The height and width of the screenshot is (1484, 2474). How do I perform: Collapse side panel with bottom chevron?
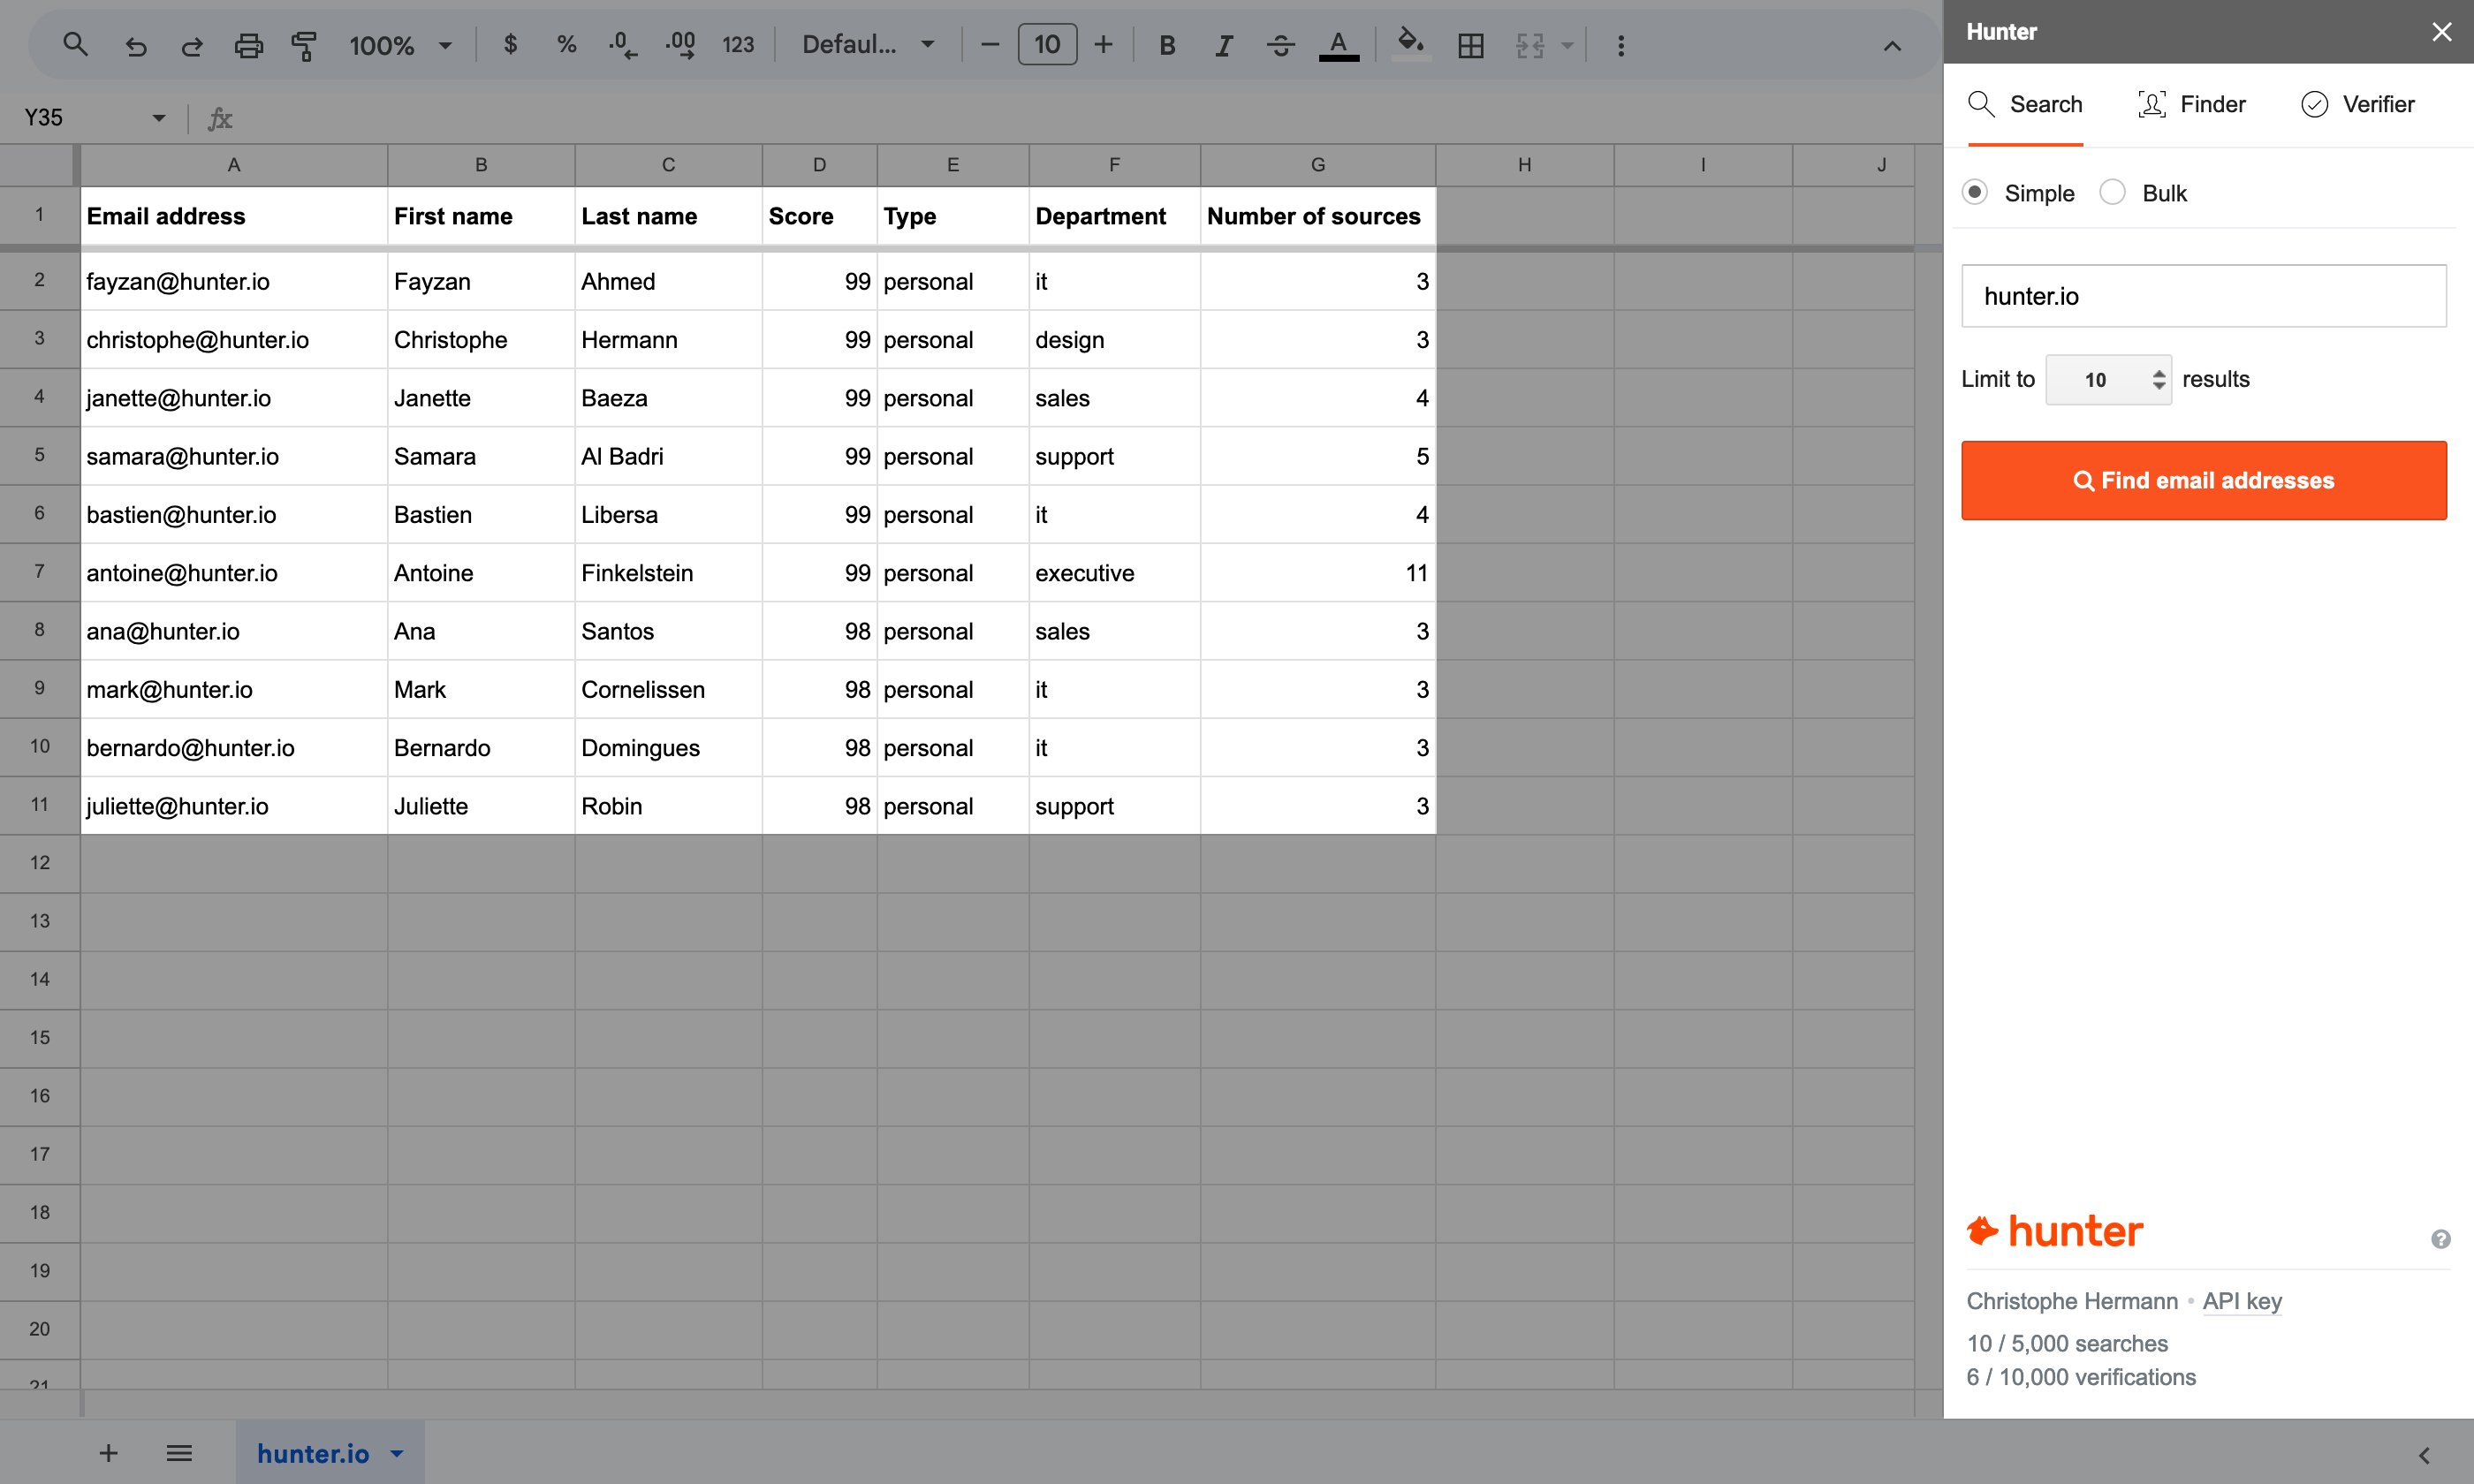pos(2424,1455)
